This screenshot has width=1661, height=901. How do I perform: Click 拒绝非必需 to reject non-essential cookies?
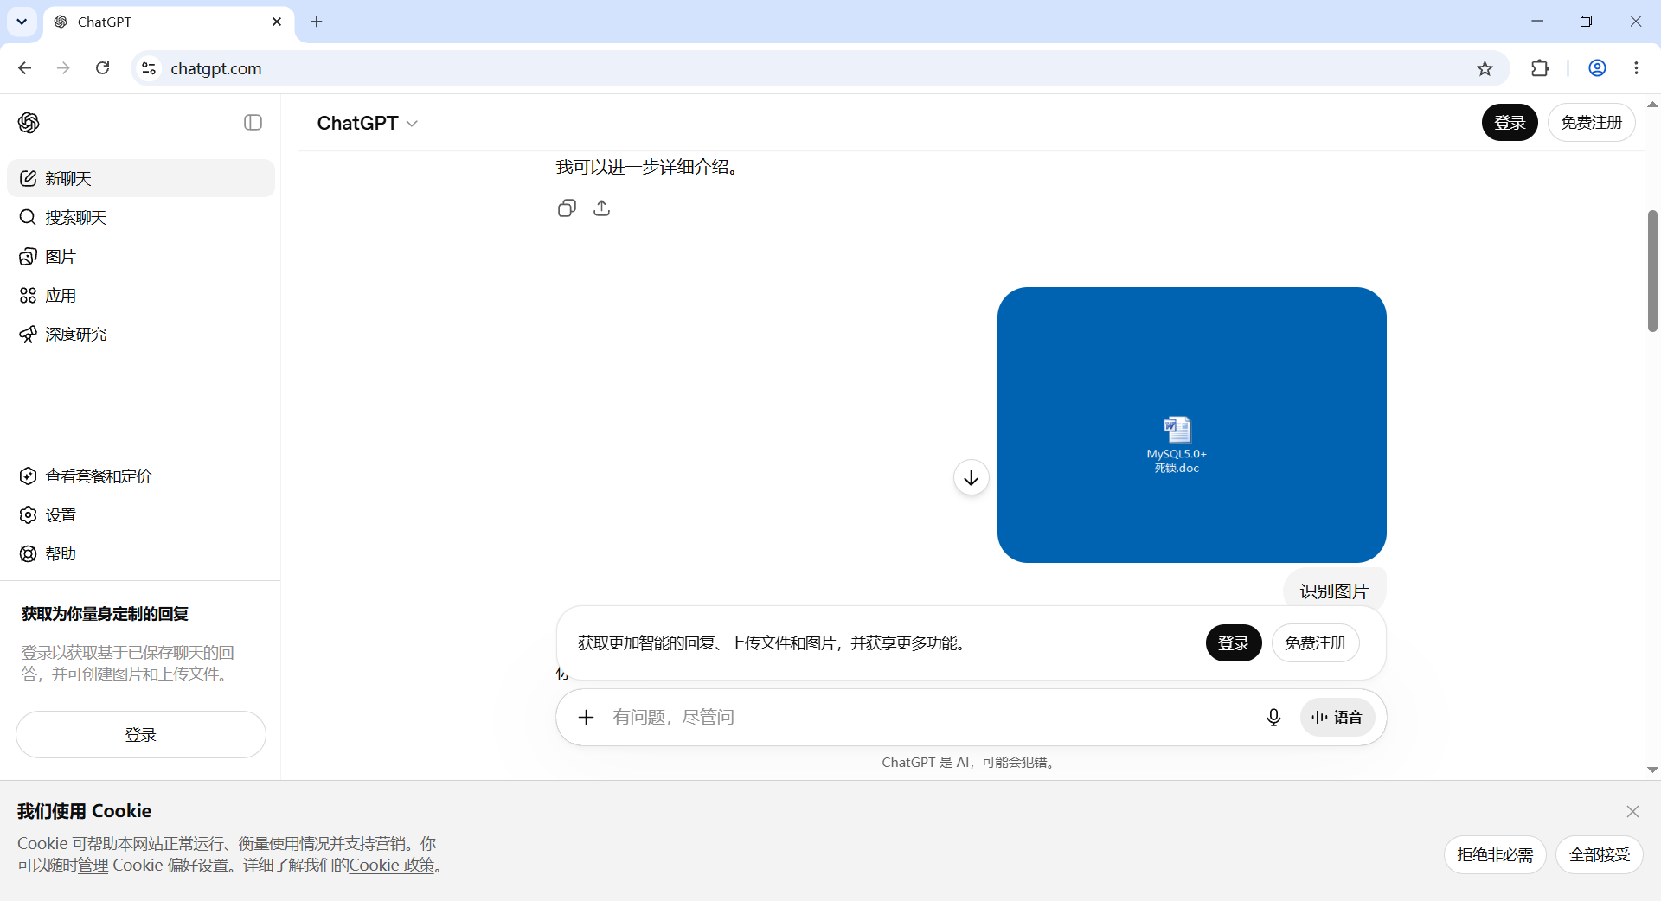(x=1495, y=854)
